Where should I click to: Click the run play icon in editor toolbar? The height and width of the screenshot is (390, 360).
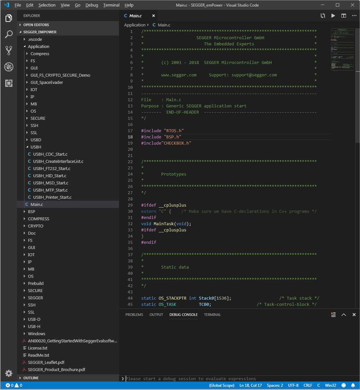333,16
